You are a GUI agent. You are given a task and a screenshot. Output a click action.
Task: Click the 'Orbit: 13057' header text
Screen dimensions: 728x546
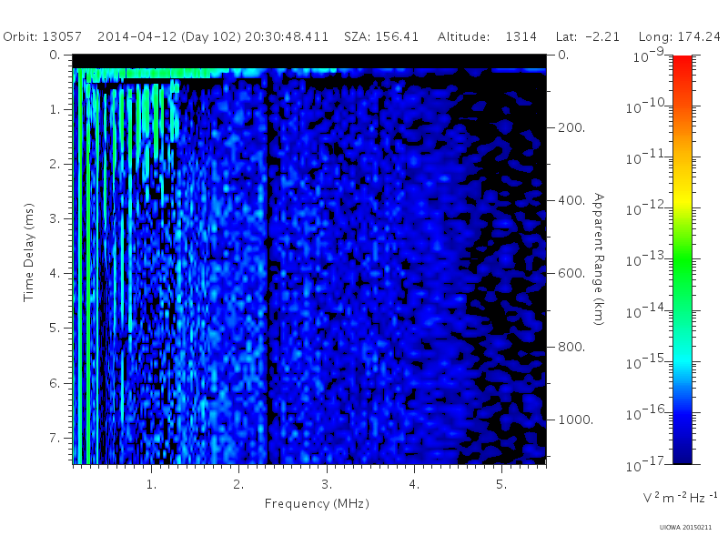[42, 36]
